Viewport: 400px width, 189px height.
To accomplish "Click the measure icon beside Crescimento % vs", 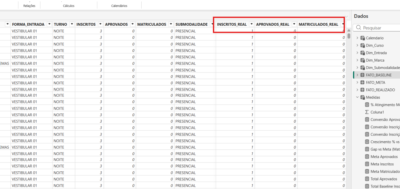I will click(367, 142).
